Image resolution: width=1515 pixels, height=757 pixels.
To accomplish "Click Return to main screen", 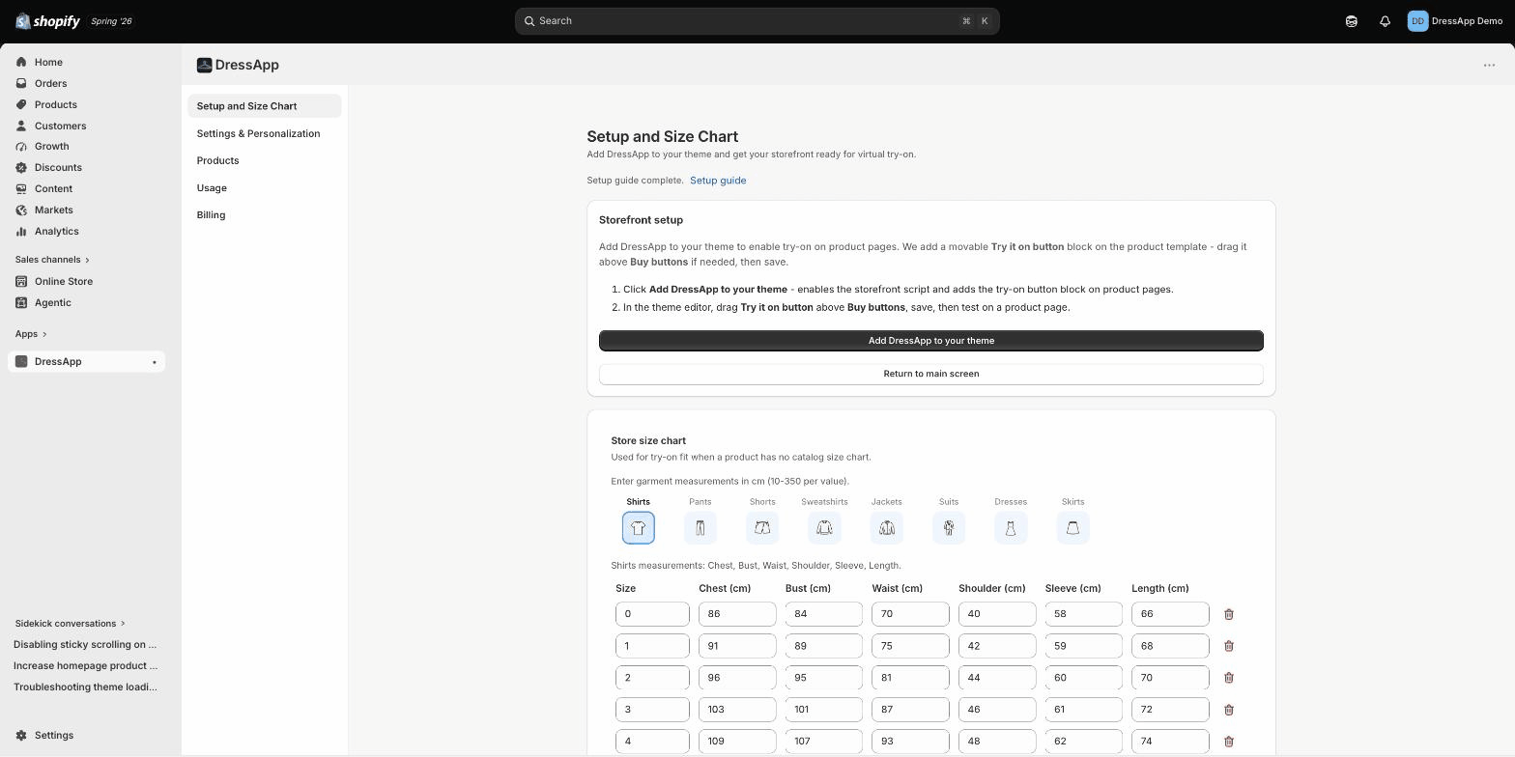I will (x=931, y=374).
